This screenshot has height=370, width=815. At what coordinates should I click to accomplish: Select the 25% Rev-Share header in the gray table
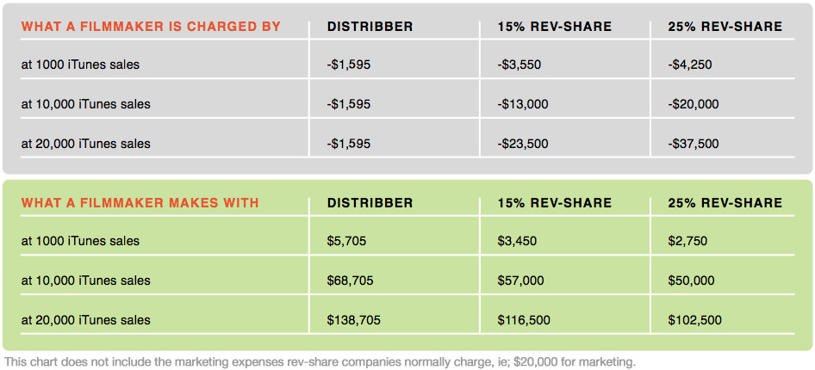click(x=725, y=27)
